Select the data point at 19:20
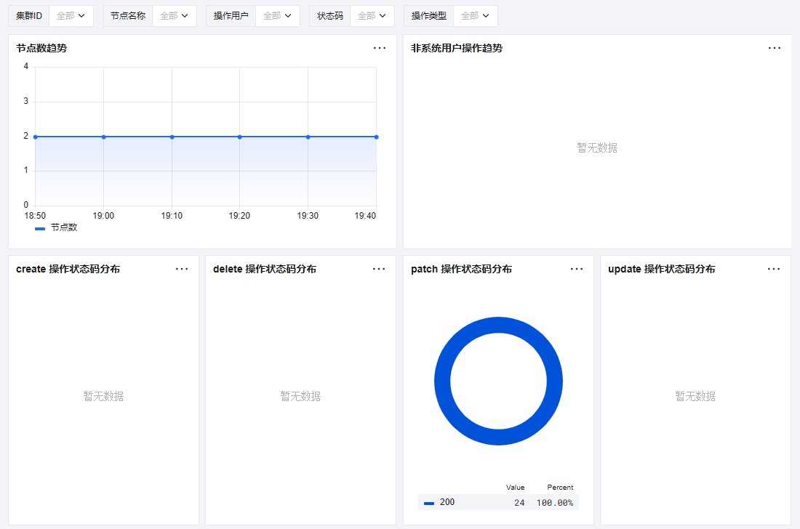Image resolution: width=800 pixels, height=529 pixels. [240, 137]
